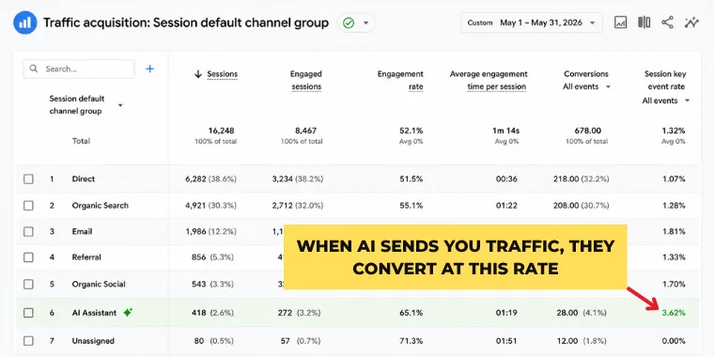714x357 pixels.
Task: Click the Sessions sort arrow
Action: (x=197, y=74)
